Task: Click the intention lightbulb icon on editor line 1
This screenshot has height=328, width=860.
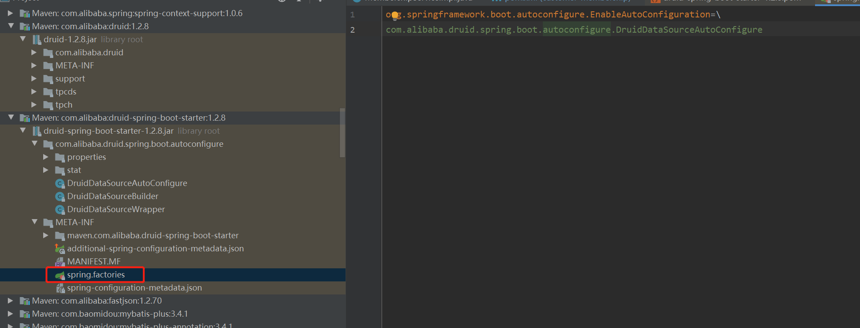Action: pos(395,16)
